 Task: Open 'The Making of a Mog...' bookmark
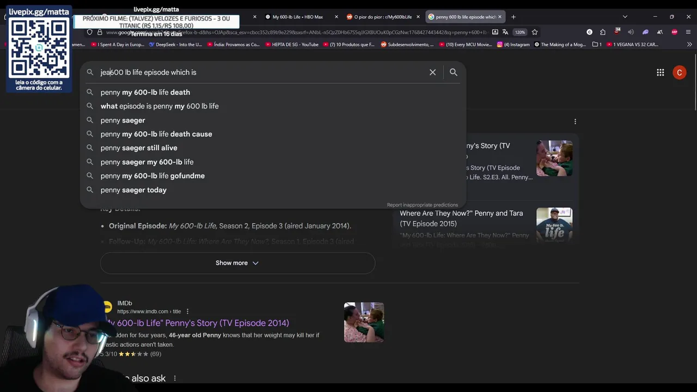560,45
